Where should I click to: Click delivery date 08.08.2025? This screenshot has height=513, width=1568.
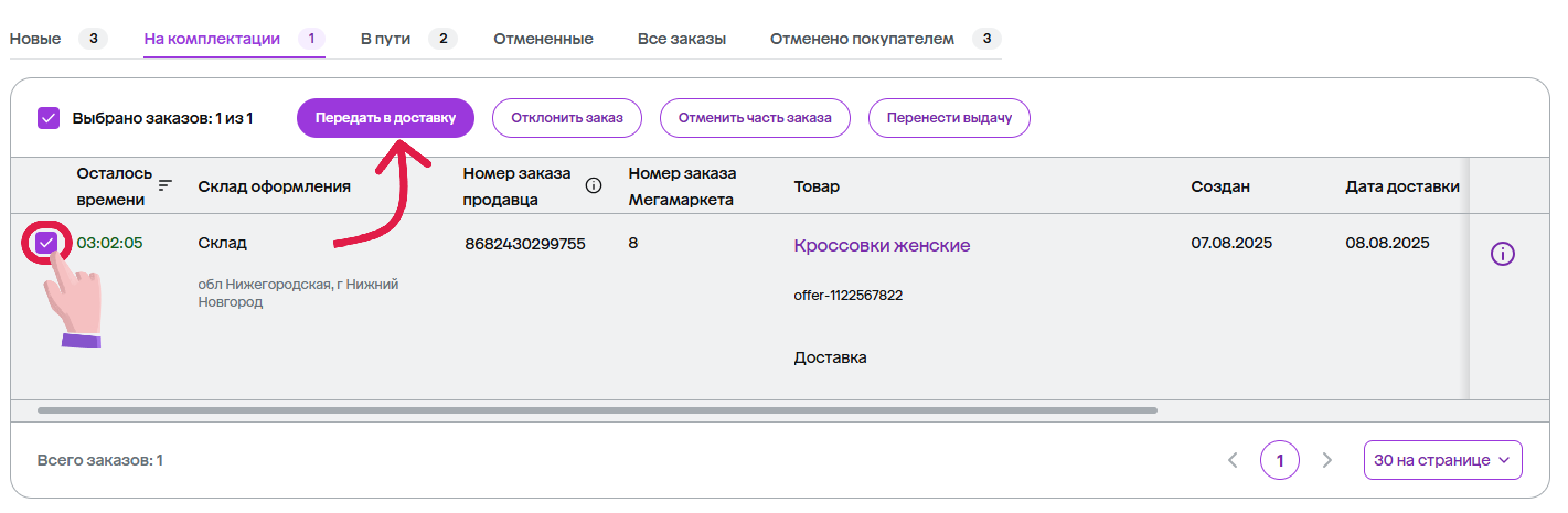click(1386, 243)
